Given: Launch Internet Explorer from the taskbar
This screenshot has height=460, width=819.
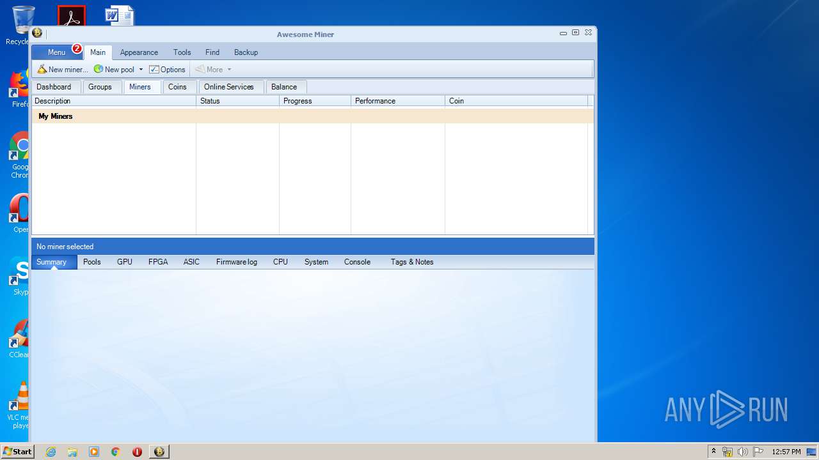Looking at the screenshot, I should 51,452.
